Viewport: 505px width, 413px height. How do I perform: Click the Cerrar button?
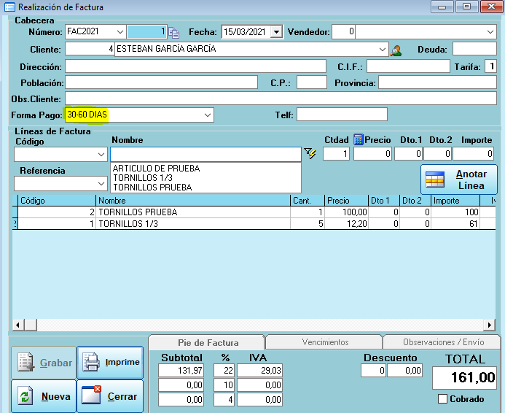110,396
